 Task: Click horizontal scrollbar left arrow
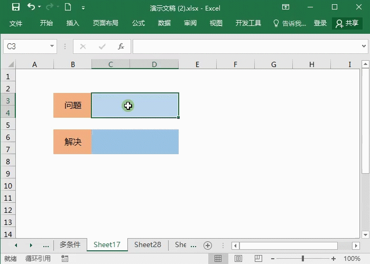click(235, 246)
